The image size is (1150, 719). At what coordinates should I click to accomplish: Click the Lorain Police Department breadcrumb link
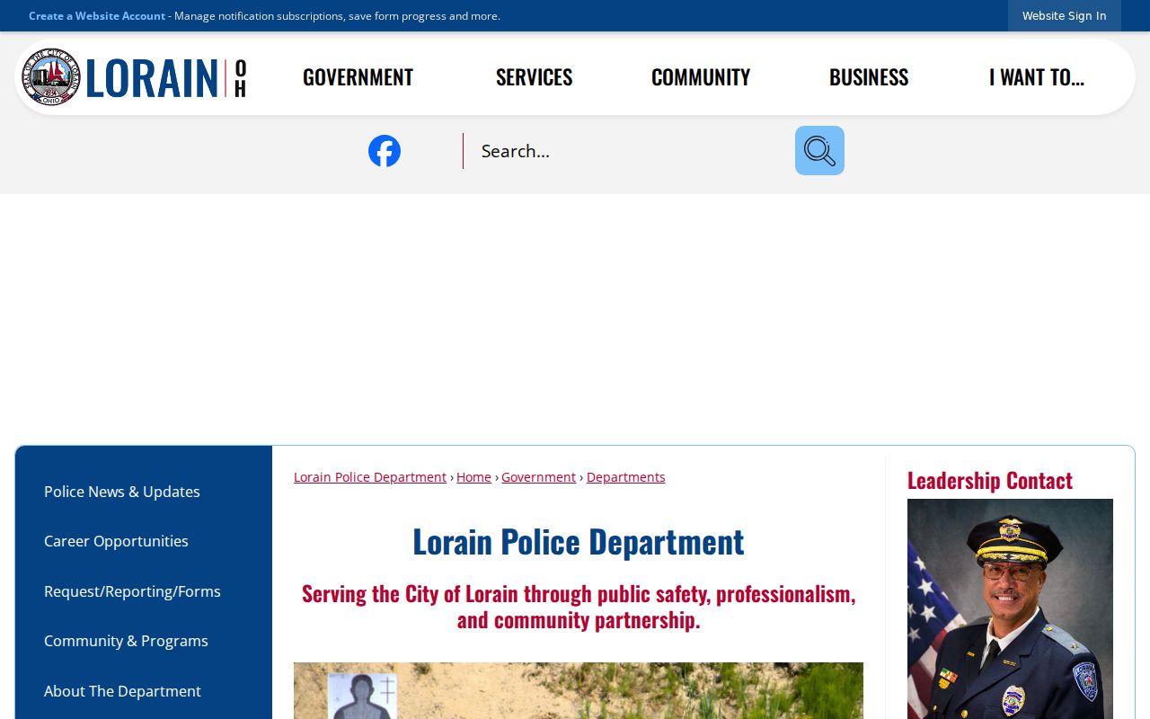(x=370, y=477)
